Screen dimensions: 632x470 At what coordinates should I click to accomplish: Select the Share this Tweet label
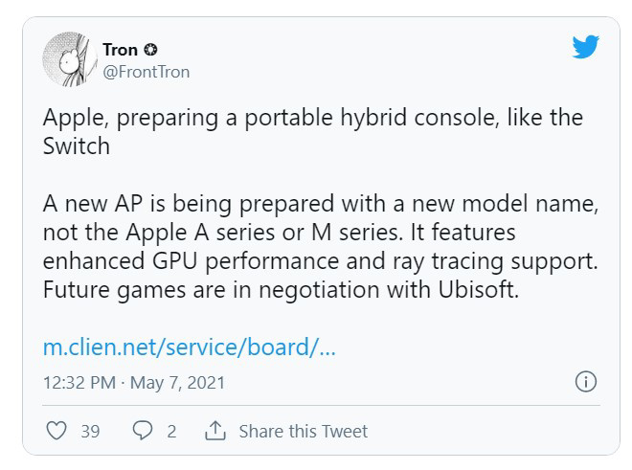tap(303, 431)
